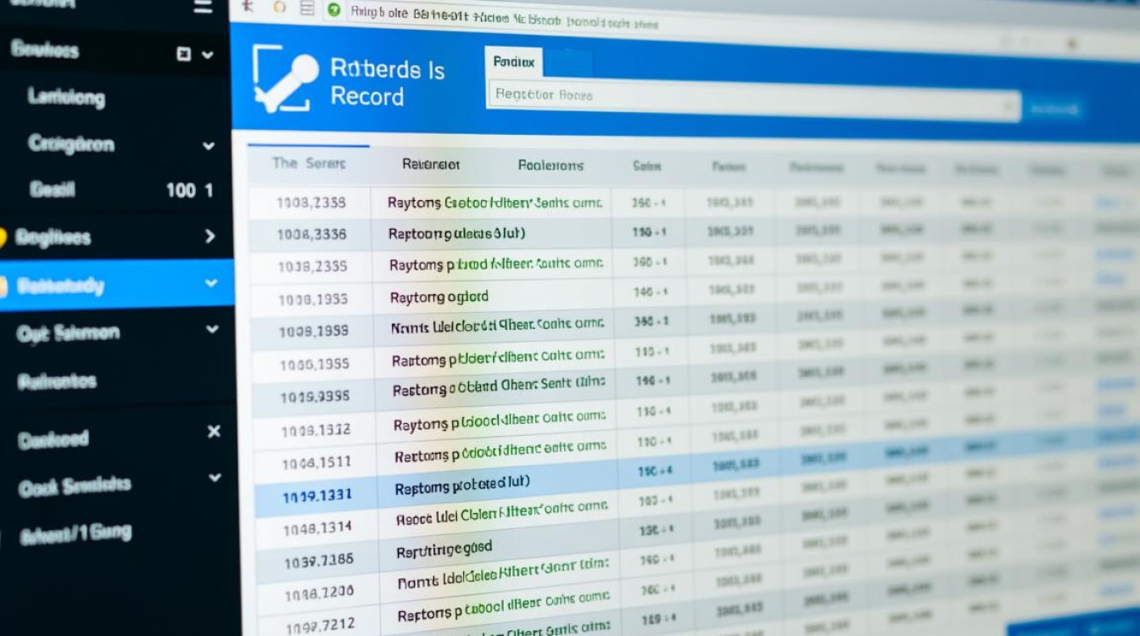Click the 'Pooleroms' column header
The image size is (1140, 636).
coord(550,165)
